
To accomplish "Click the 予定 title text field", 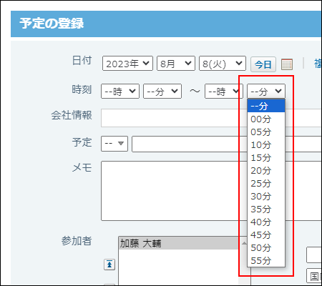I will coord(227,144).
